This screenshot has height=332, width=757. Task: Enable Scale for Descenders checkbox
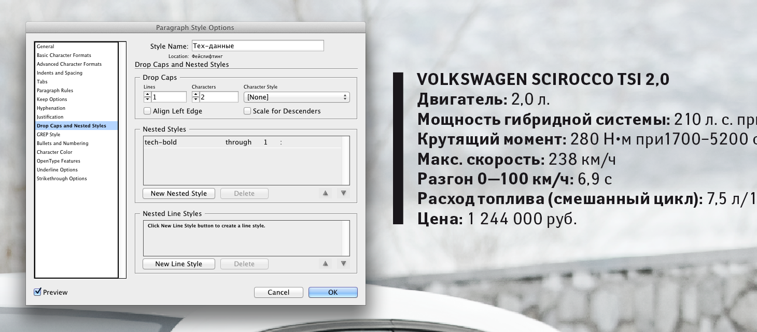247,111
